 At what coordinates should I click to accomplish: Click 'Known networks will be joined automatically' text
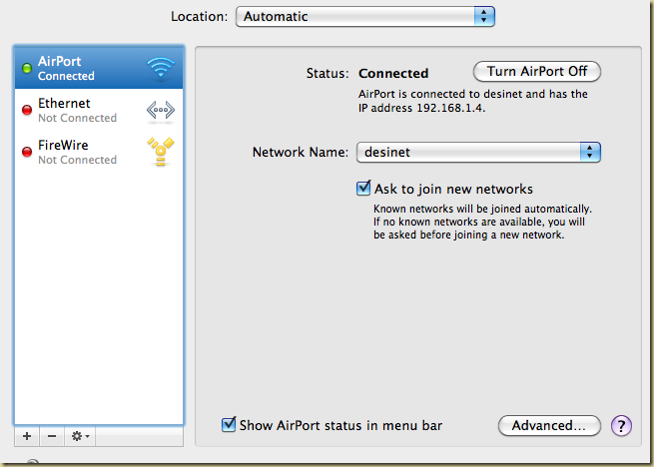tap(482, 209)
